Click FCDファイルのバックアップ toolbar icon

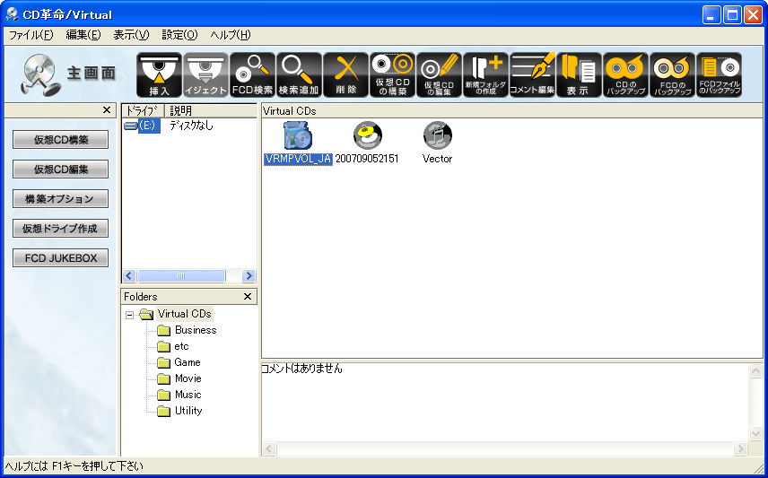719,75
